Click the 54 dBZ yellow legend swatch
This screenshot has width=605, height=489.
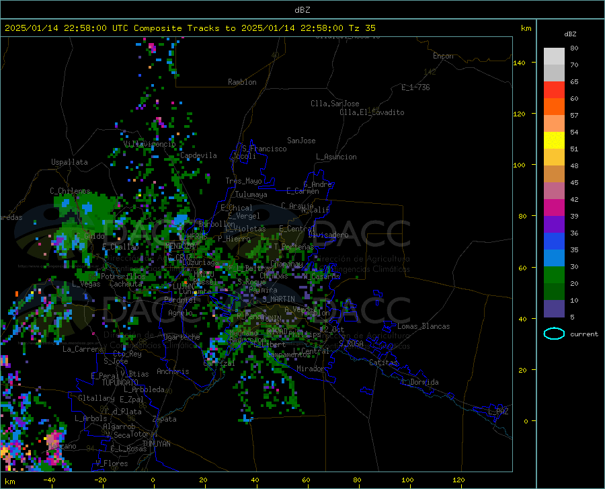coord(554,140)
